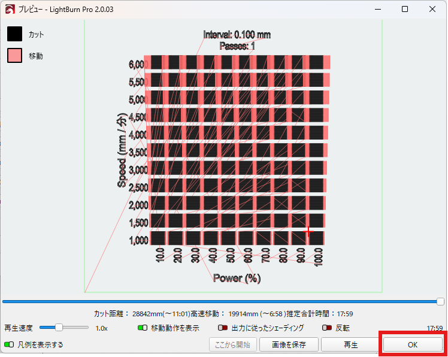Click the red crosshair laser position marker

[308, 232]
